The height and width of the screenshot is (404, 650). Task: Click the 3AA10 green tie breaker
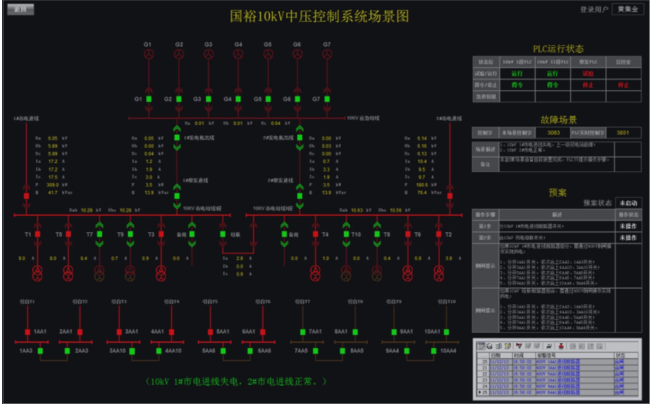pyautogui.click(x=132, y=351)
